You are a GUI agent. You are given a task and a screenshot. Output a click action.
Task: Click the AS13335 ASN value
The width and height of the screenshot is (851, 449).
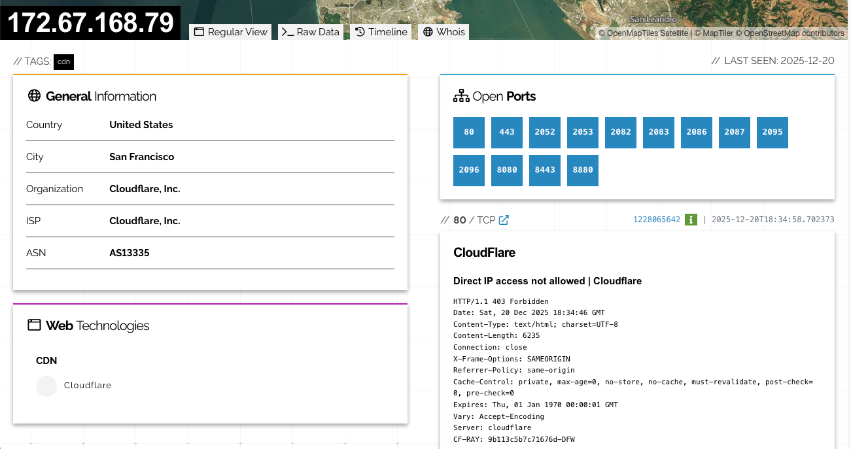pos(130,253)
